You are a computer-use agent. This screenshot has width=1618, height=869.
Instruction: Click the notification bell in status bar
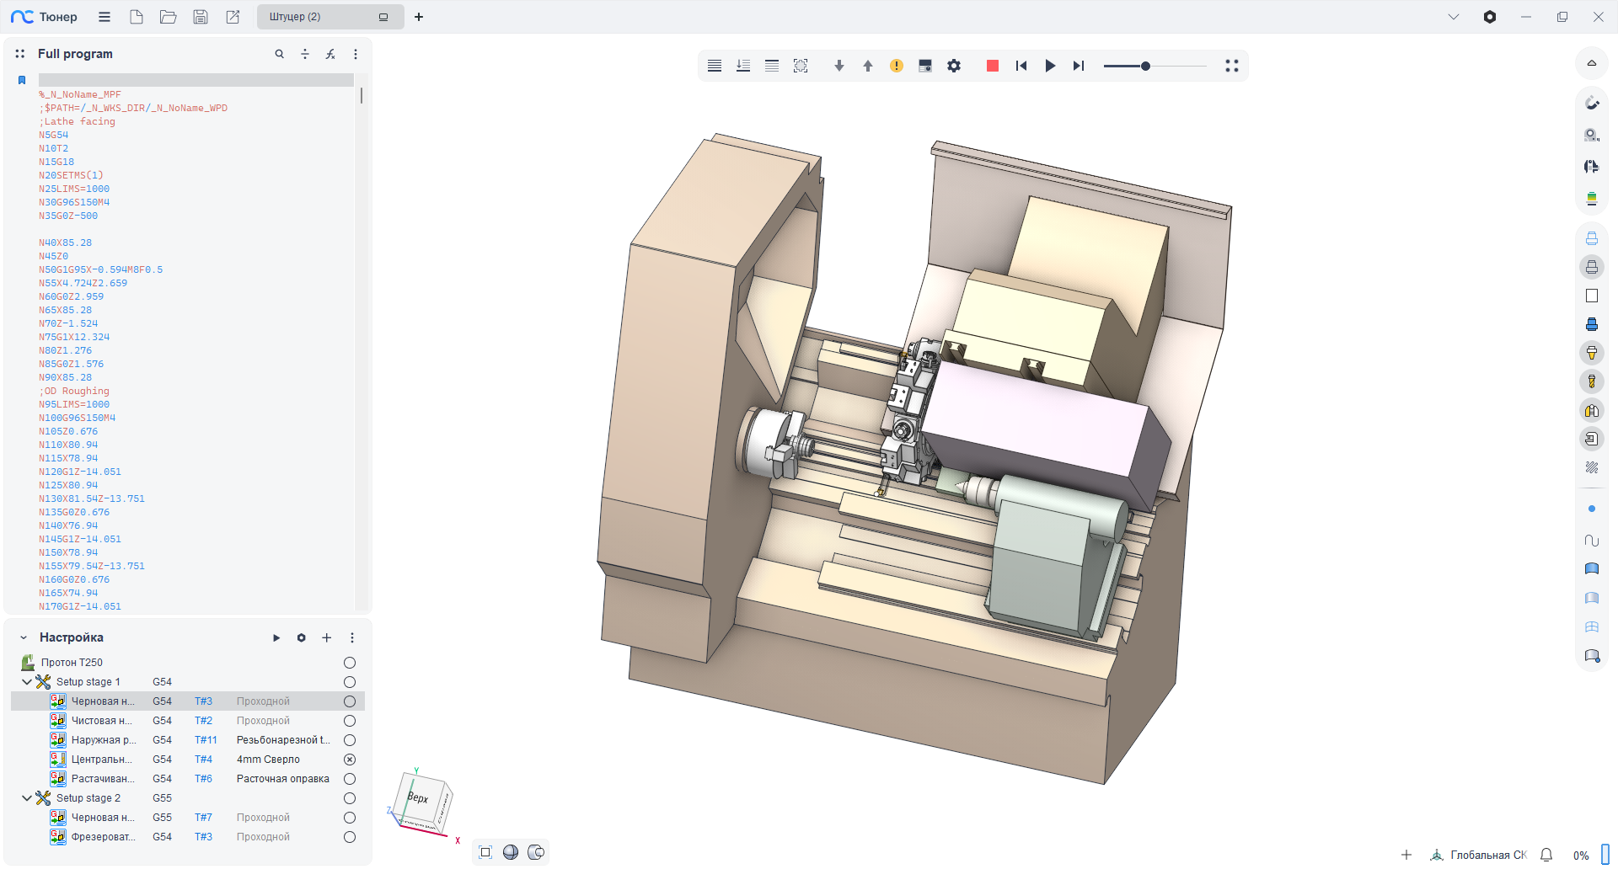1546,855
